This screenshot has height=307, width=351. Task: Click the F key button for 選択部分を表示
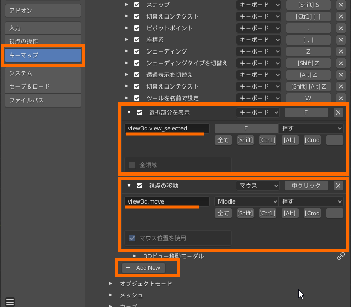click(x=306, y=112)
